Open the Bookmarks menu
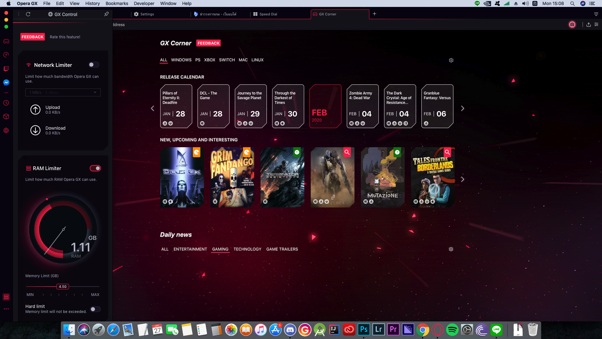This screenshot has height=339, width=602. [117, 3]
